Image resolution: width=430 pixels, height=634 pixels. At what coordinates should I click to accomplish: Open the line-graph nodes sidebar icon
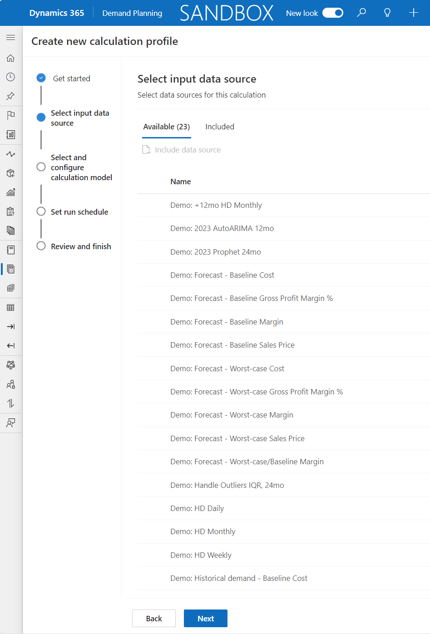click(11, 154)
